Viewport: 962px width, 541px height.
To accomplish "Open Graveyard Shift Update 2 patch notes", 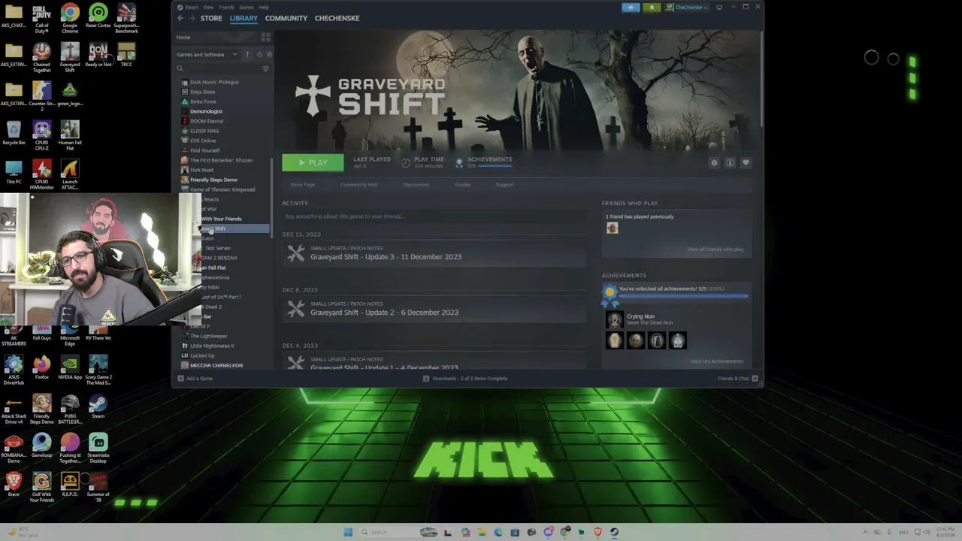I will click(x=434, y=309).
